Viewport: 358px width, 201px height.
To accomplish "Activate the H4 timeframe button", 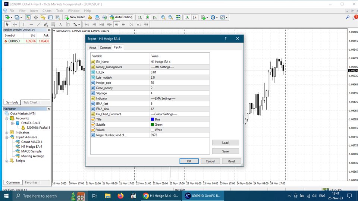I will point(123,24).
